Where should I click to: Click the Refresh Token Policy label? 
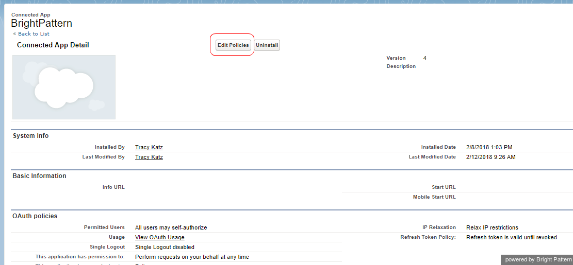(x=428, y=237)
